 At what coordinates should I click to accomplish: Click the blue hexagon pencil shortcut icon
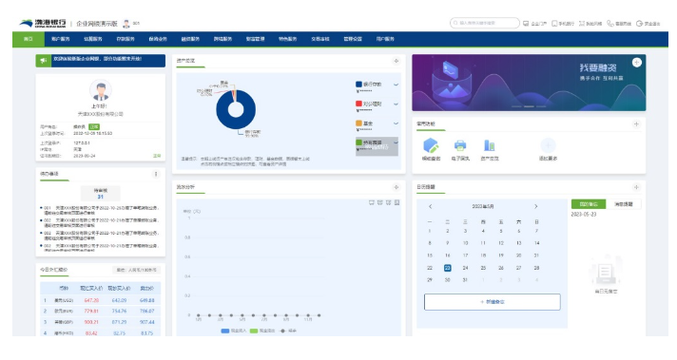[431, 145]
